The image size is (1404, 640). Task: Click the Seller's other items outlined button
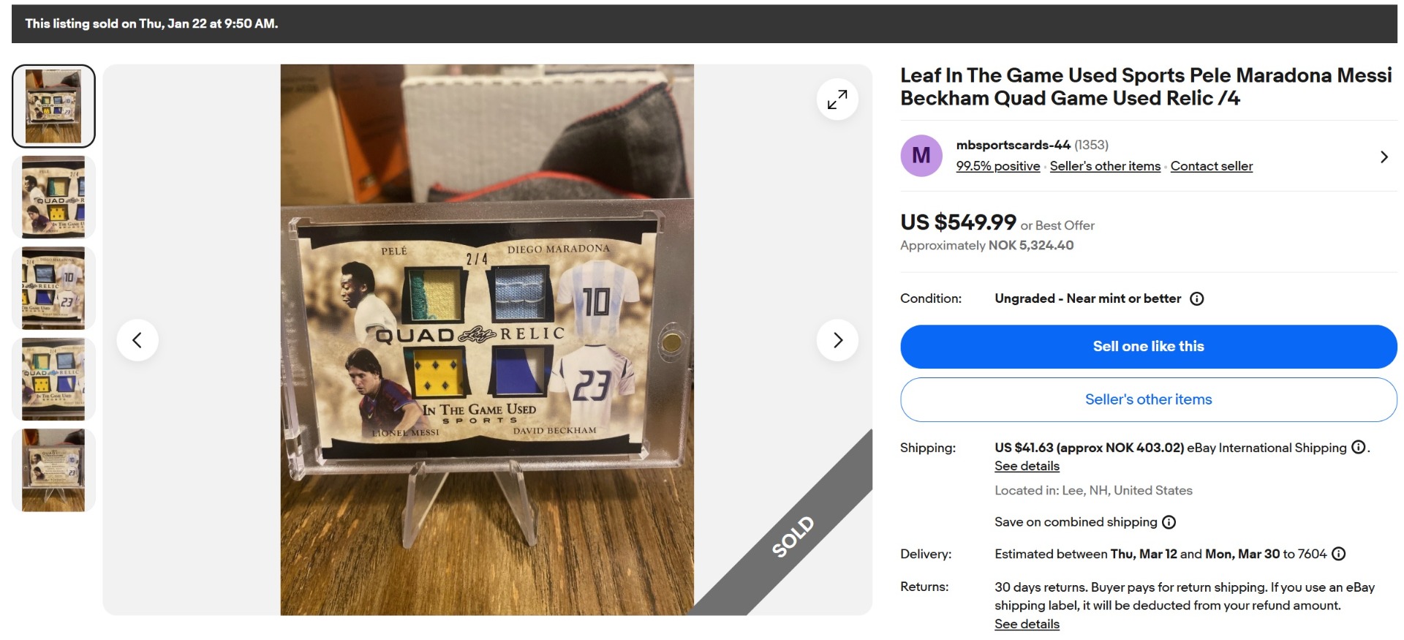[x=1148, y=399]
